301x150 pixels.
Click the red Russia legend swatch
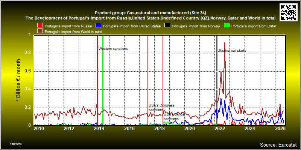tap(40, 26)
